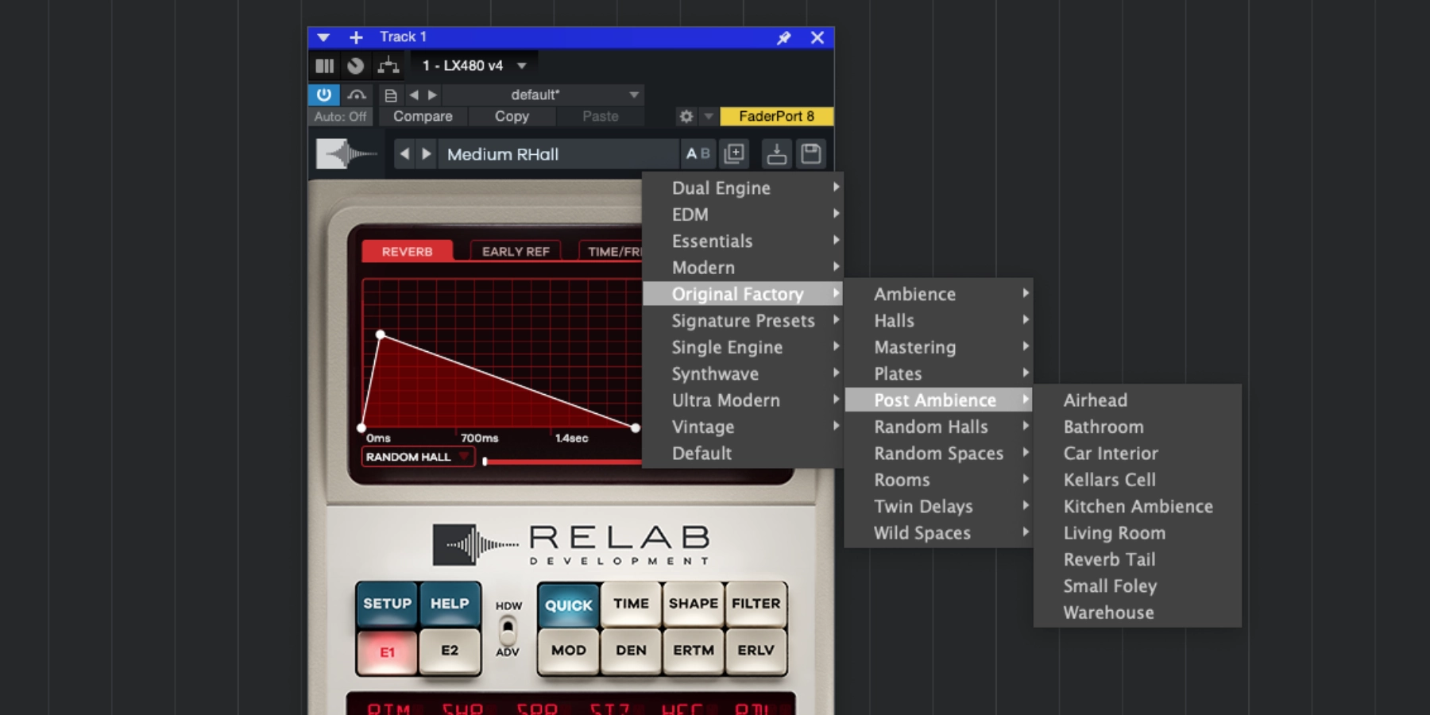
Task: Open the plugin settings gear icon
Action: click(x=686, y=117)
